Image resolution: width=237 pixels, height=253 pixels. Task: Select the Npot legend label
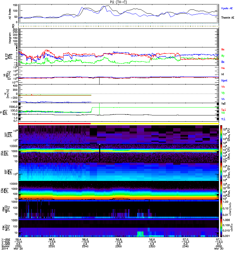point(224,80)
